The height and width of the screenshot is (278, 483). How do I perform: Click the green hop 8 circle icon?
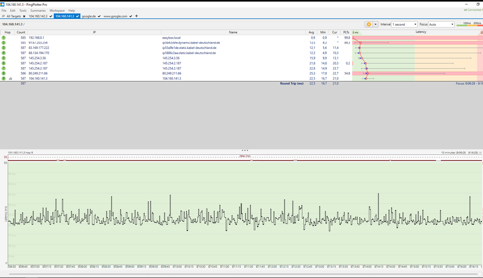click(x=4, y=73)
